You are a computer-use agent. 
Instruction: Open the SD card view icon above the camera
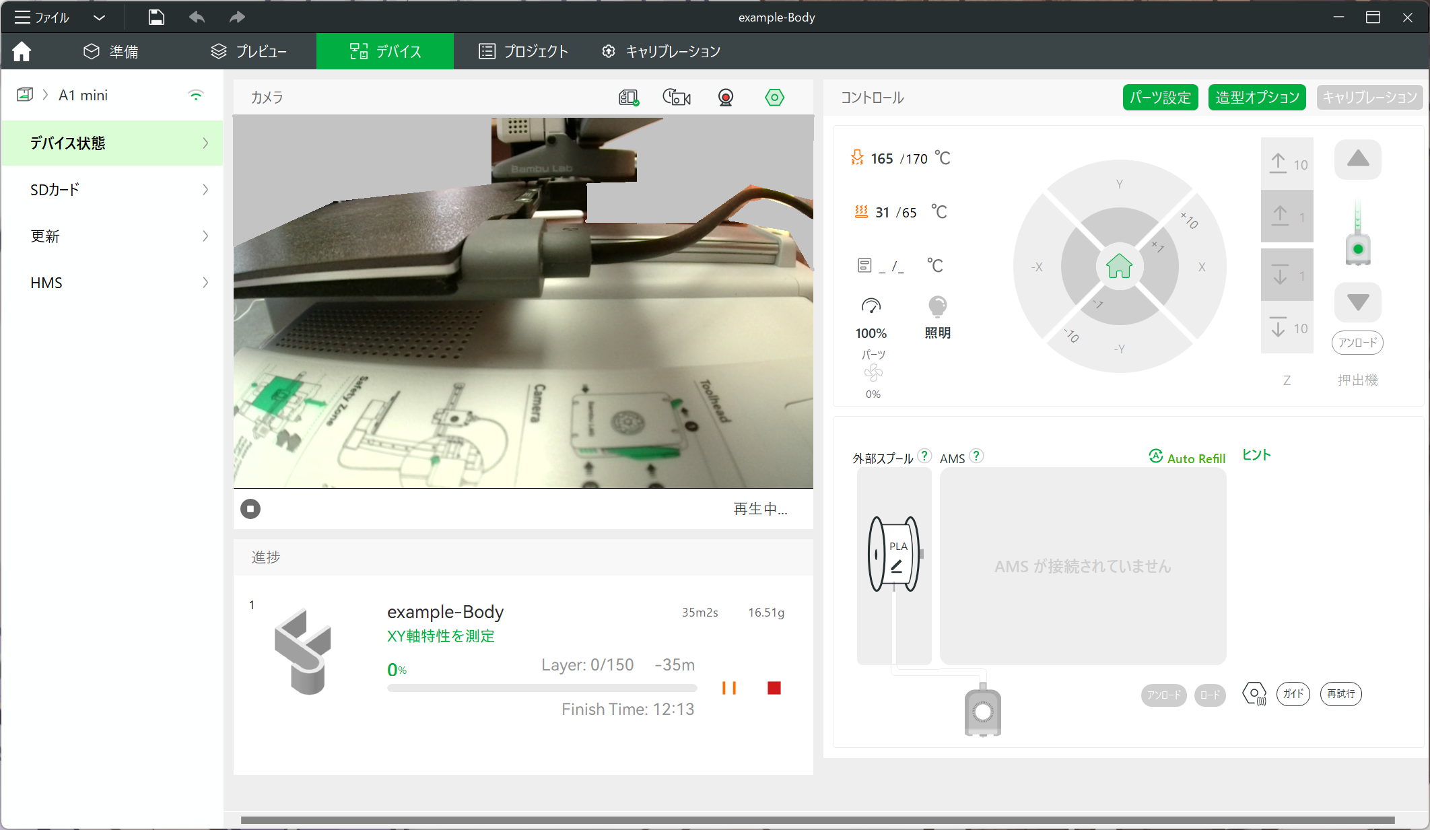629,98
